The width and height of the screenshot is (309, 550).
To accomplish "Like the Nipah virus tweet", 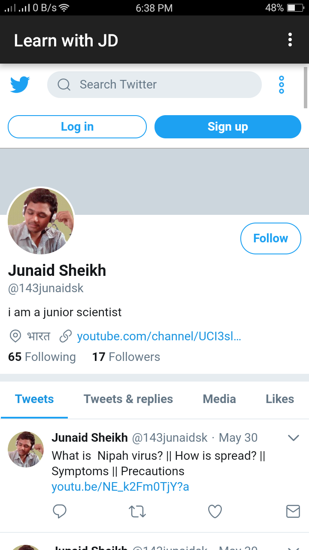I will pos(215,511).
